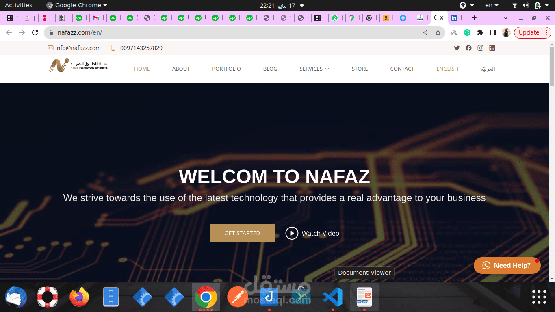Screen dimensions: 555x312
Task: Click the GET STARTED button
Action: tap(242, 233)
